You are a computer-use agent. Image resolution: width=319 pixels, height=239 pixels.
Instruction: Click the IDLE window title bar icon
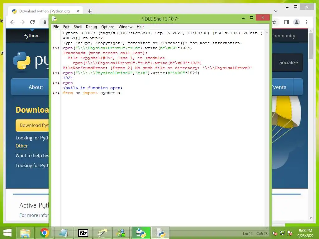click(x=54, y=19)
